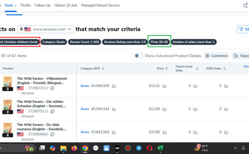This screenshot has width=249, height=154.
Task: Click the Reviews Rating more than 3.5 chip
Action: pyautogui.click(x=125, y=42)
